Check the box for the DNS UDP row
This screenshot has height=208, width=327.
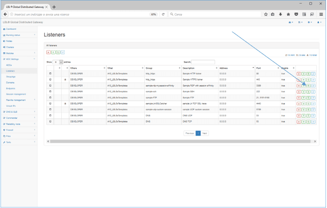point(50,116)
